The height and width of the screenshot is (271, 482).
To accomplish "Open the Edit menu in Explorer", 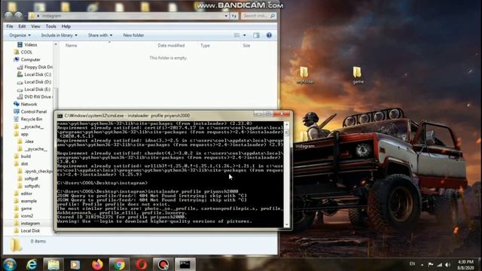I will [x=22, y=26].
